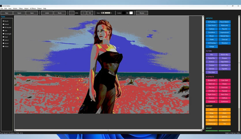
Task: Click the canvas horizontal scrollbar left arrow
Action: tap(15, 130)
